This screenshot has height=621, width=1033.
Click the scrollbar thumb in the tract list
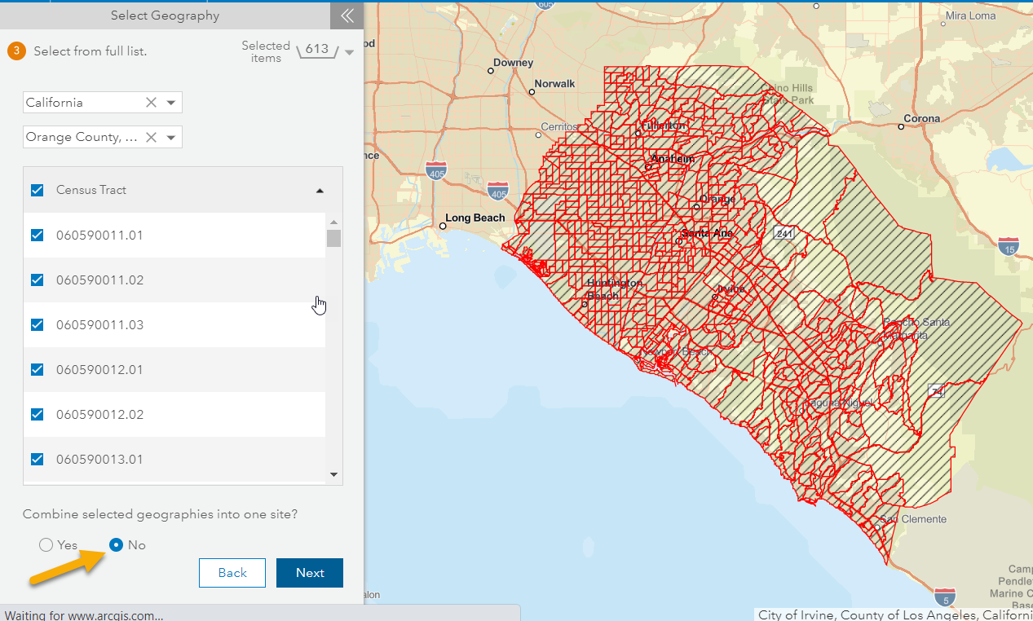pos(334,239)
